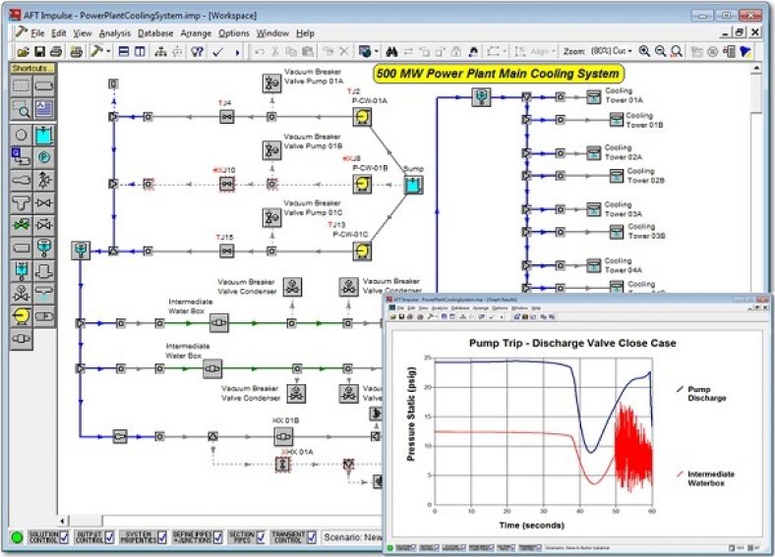The image size is (775, 557).
Task: Click the Cooling Tower 01A label
Action: 624,95
